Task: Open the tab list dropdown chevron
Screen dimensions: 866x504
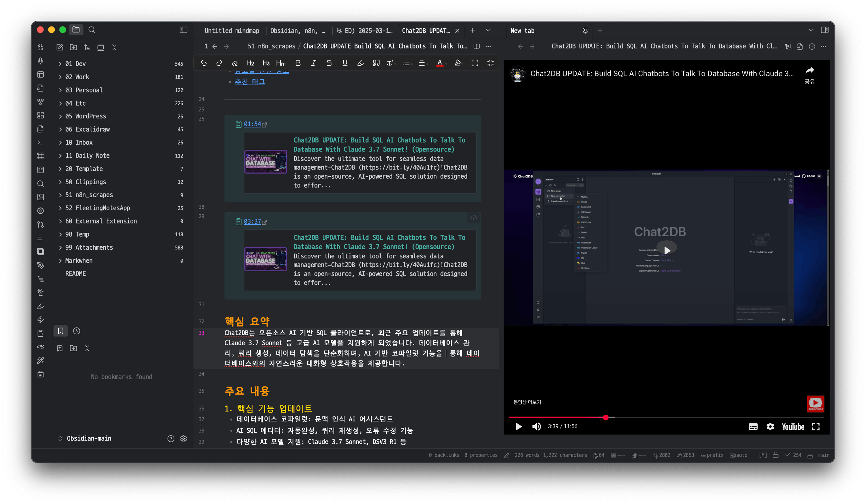Action: (x=488, y=30)
